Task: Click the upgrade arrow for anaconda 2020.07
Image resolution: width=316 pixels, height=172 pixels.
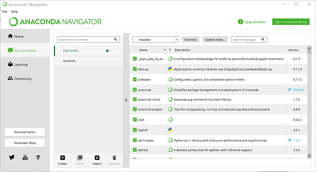Action: [x=289, y=90]
